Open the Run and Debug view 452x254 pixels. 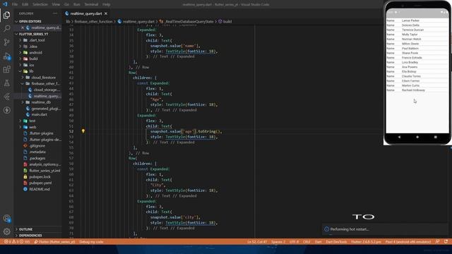click(x=6, y=56)
